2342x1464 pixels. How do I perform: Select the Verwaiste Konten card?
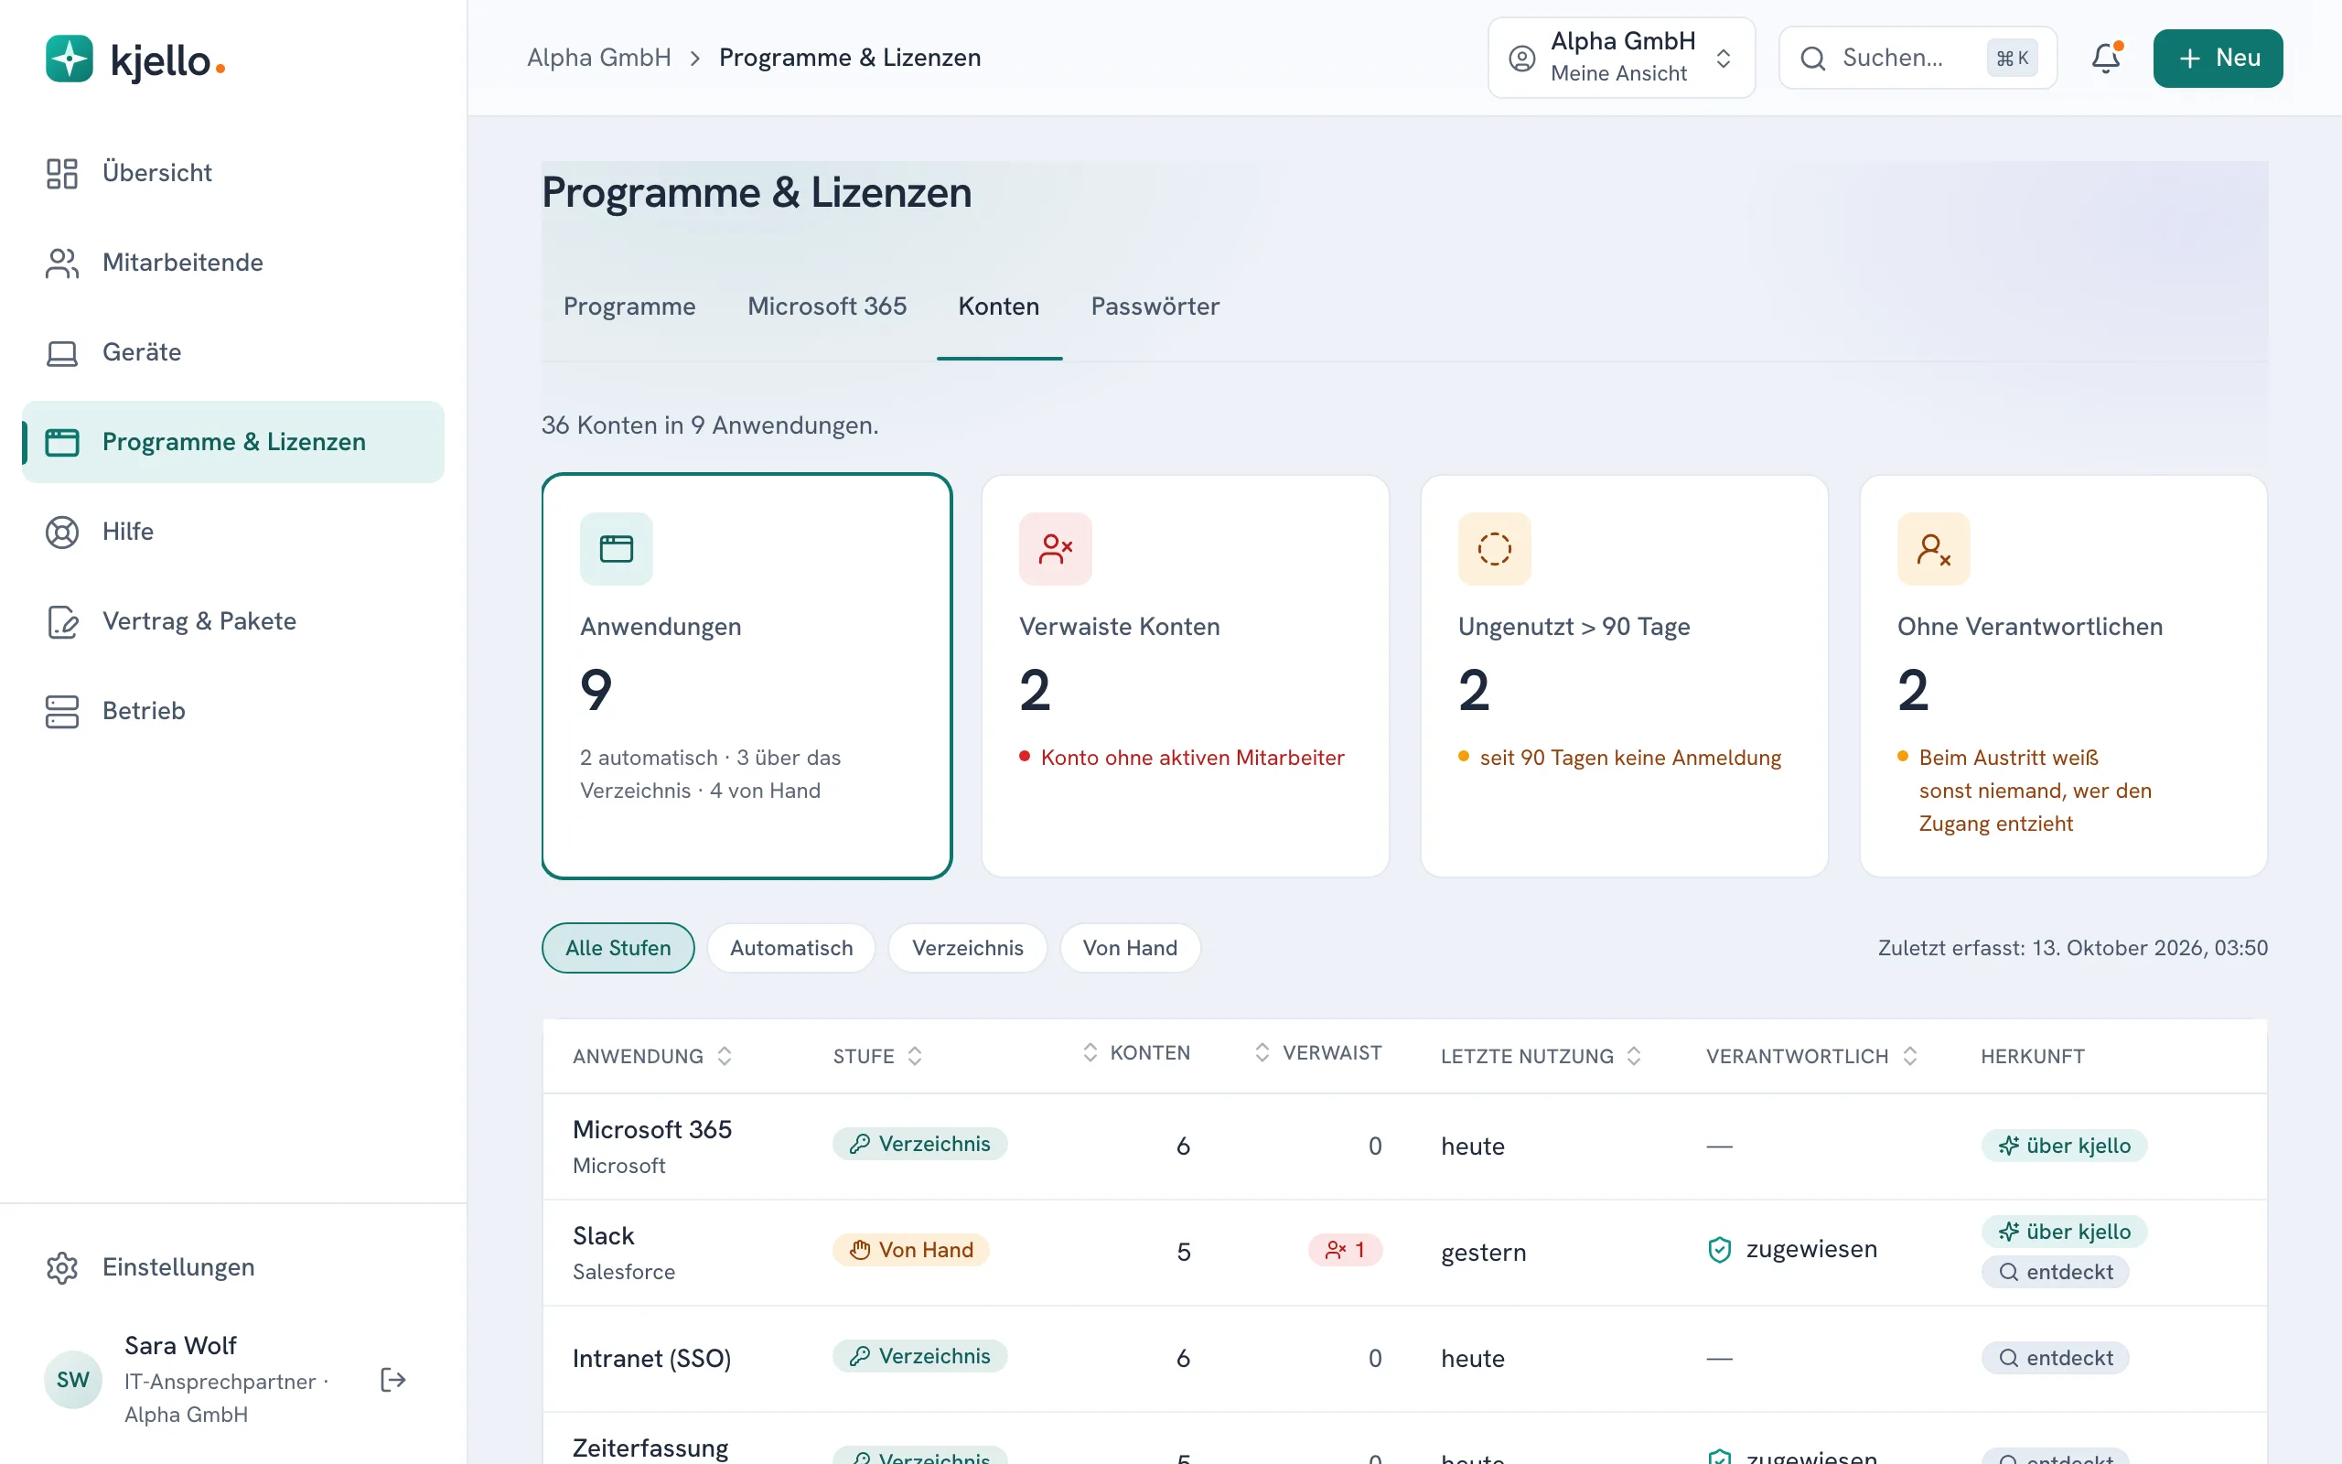point(1185,676)
